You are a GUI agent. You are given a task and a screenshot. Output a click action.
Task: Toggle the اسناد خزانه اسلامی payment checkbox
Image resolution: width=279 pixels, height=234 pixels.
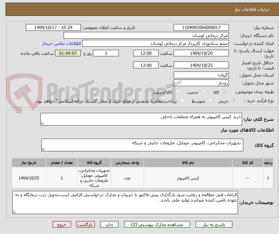[x=182, y=100]
